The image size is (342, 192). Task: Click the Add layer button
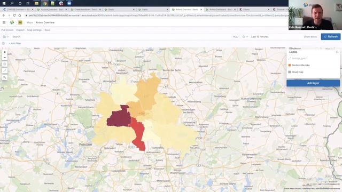(313, 83)
